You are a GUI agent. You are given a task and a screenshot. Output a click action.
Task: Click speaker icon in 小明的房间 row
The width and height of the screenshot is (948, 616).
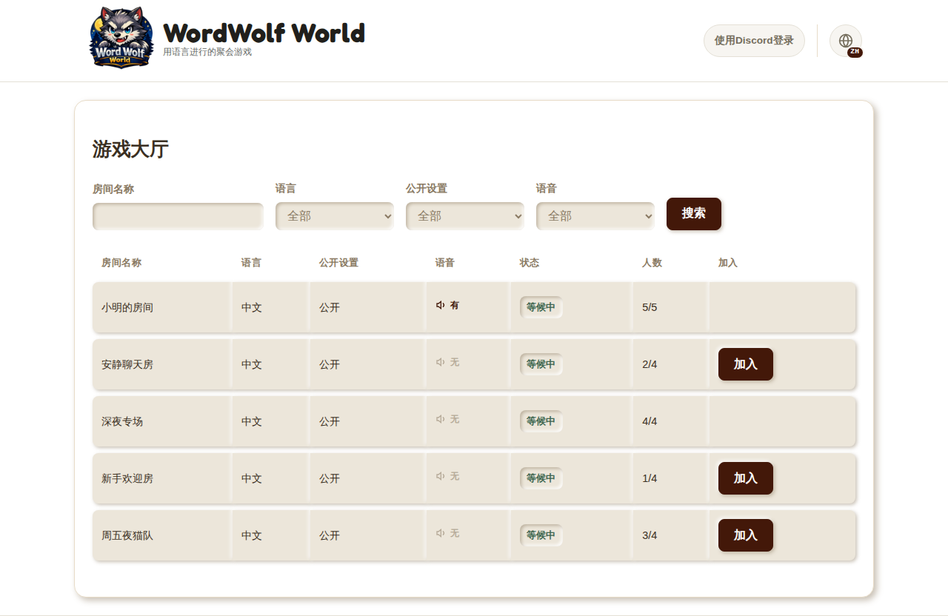(440, 305)
